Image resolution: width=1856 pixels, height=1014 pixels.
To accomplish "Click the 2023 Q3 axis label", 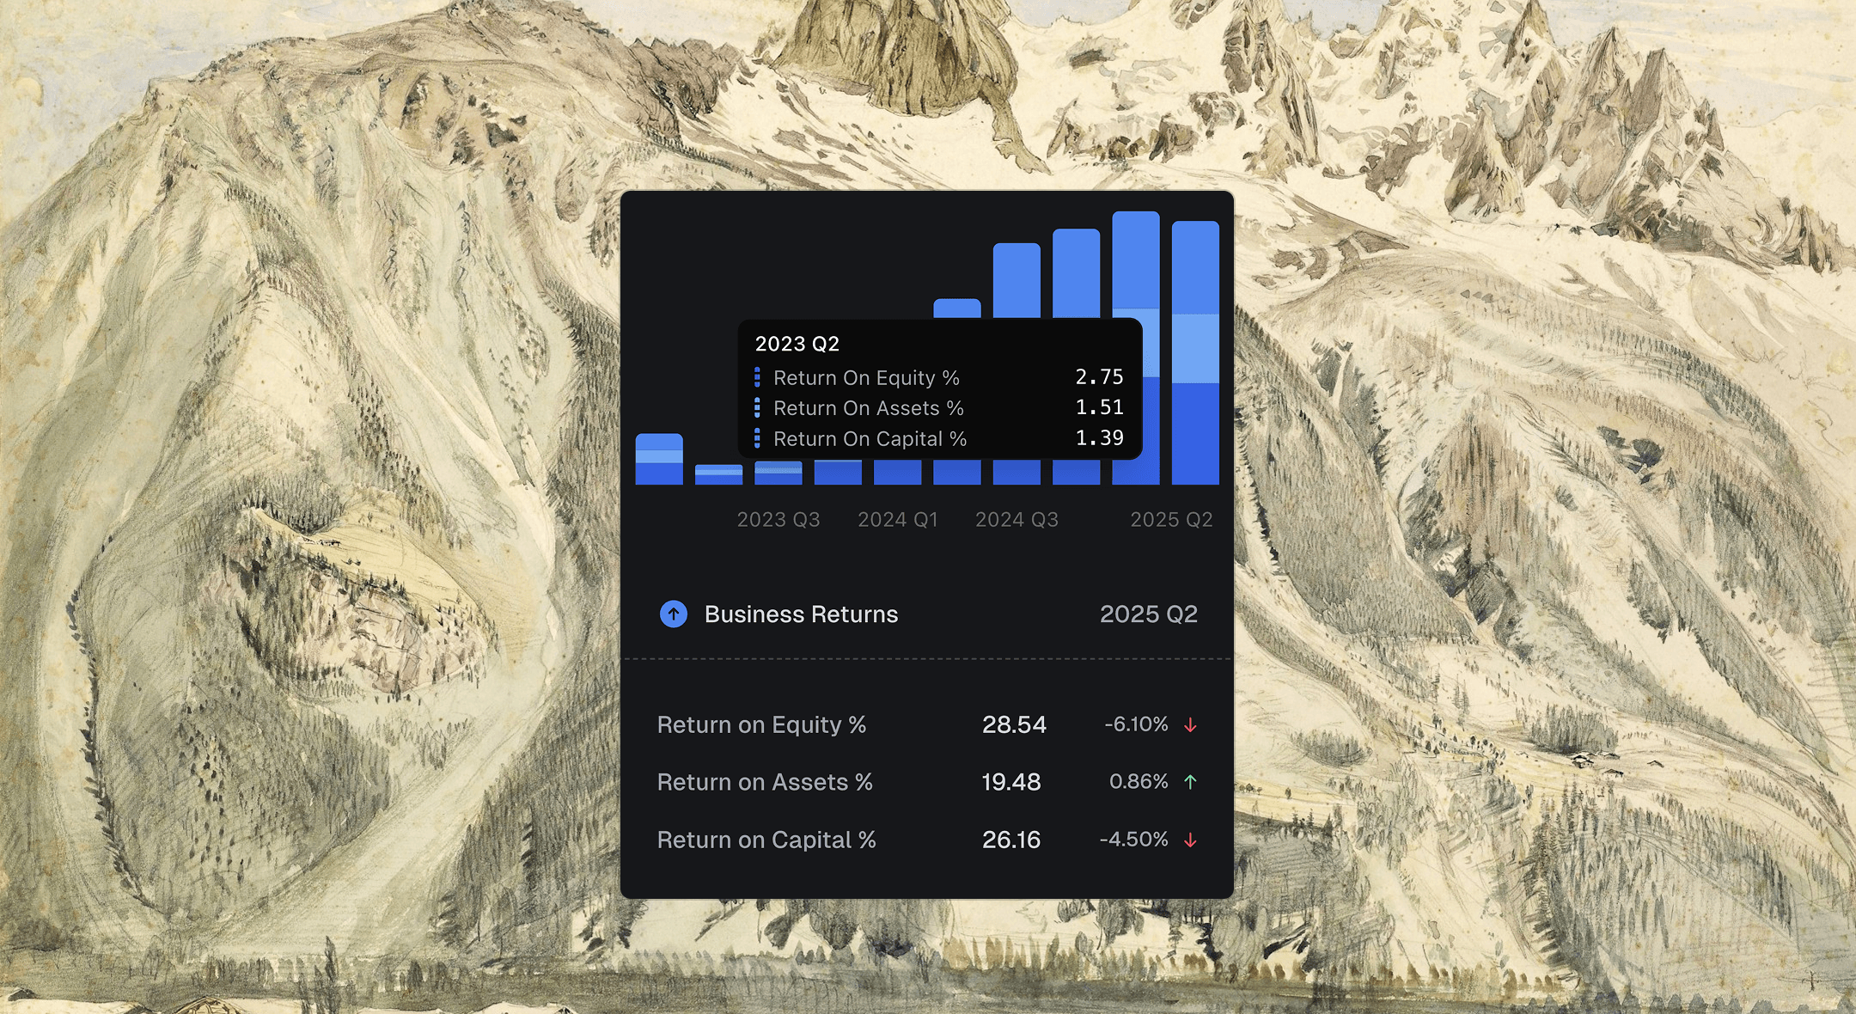I will pos(778,520).
